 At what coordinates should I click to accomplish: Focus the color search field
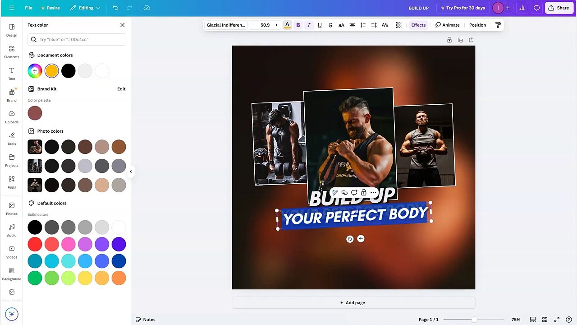point(77,39)
